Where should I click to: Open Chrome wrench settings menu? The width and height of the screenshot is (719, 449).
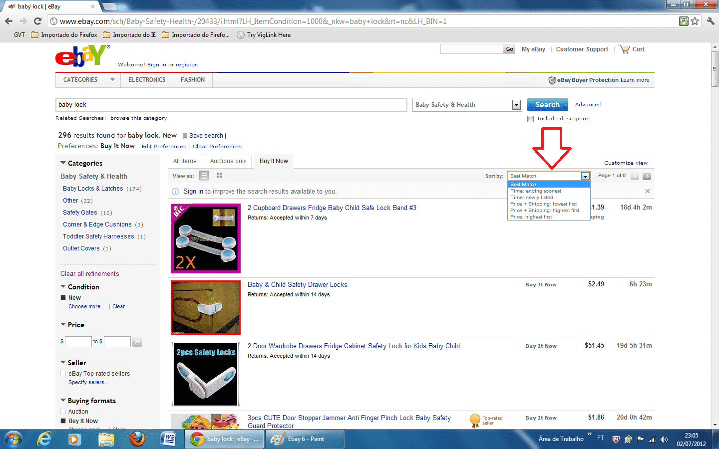(711, 21)
